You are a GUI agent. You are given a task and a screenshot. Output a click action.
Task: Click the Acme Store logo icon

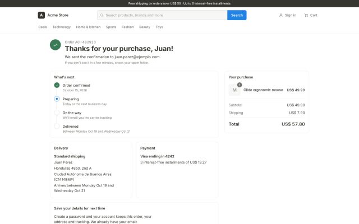41,15
